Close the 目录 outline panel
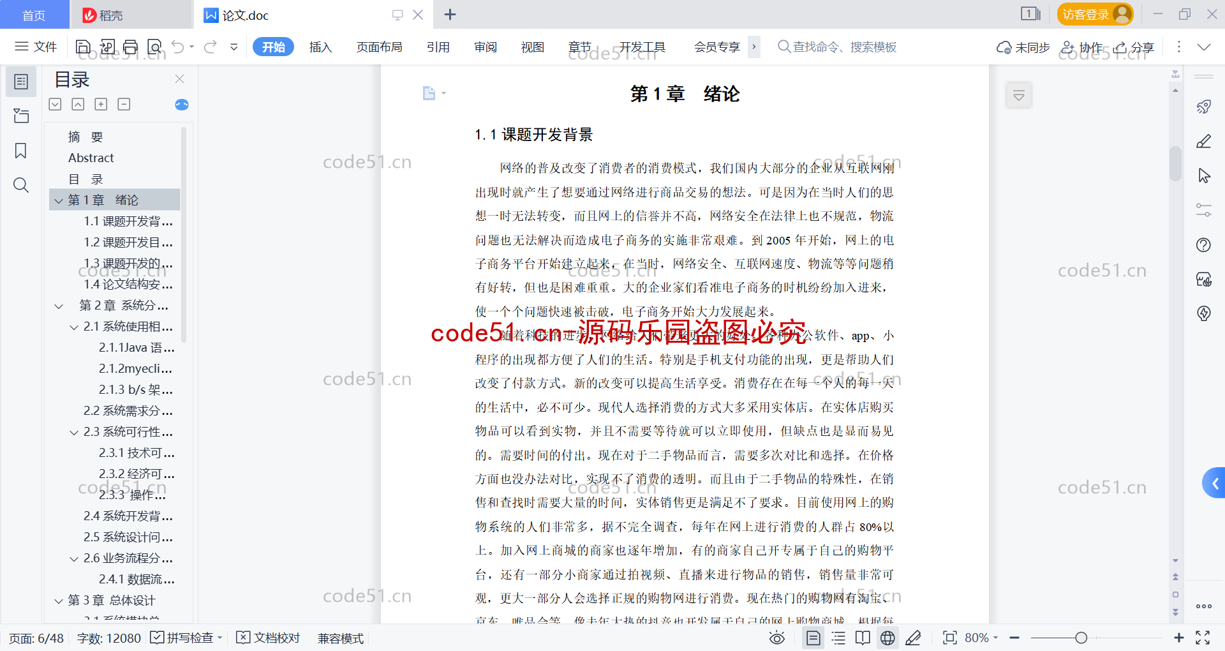 point(180,79)
